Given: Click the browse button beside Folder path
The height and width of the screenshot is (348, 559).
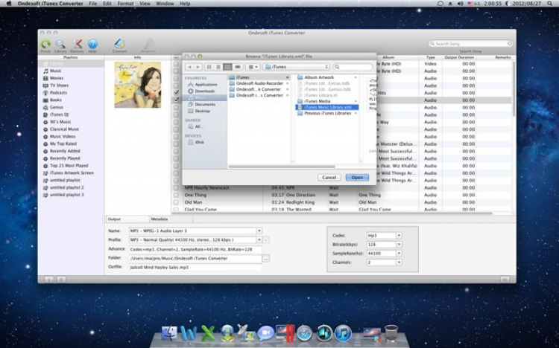Looking at the screenshot, I should click(266, 259).
